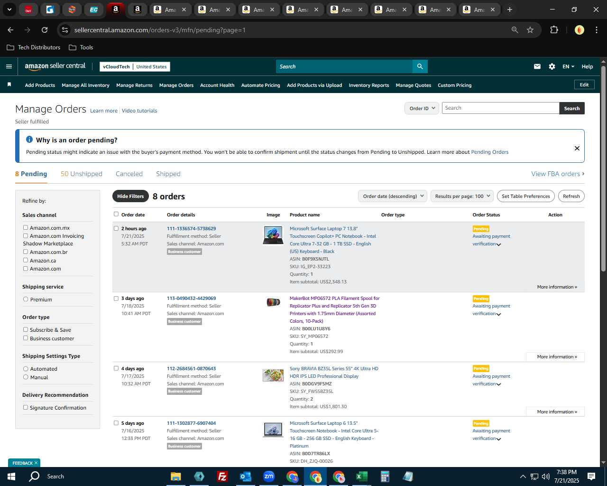Click the Refresh orders button

[571, 196]
